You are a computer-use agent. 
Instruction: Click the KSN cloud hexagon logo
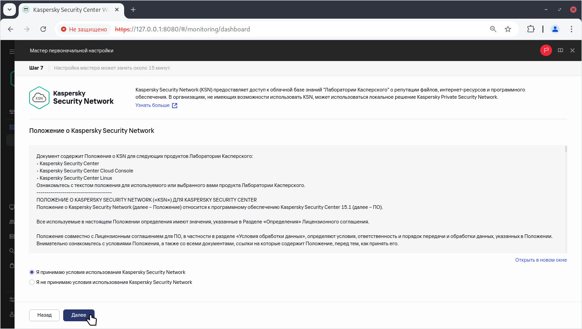(39, 98)
